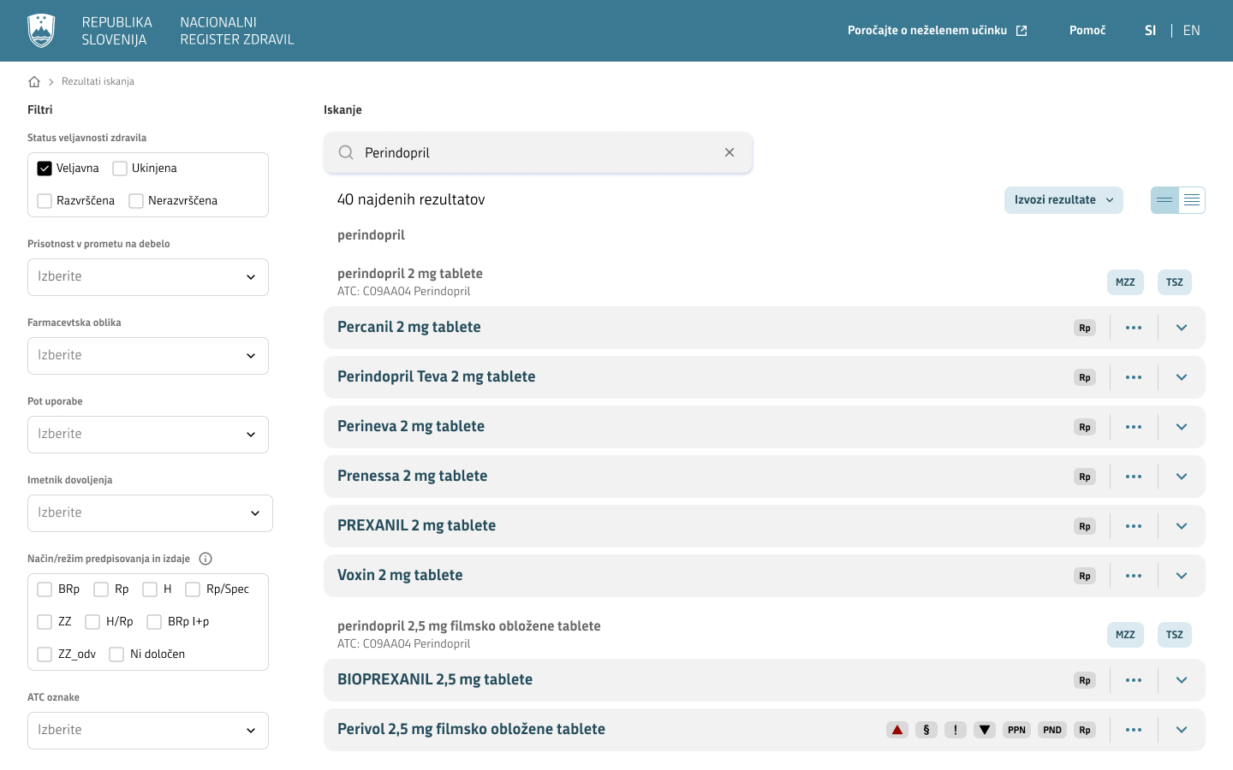Open the Perivol 2,5 mg filmsko obložene tablete entry
This screenshot has width=1233, height=770.
[x=471, y=729]
